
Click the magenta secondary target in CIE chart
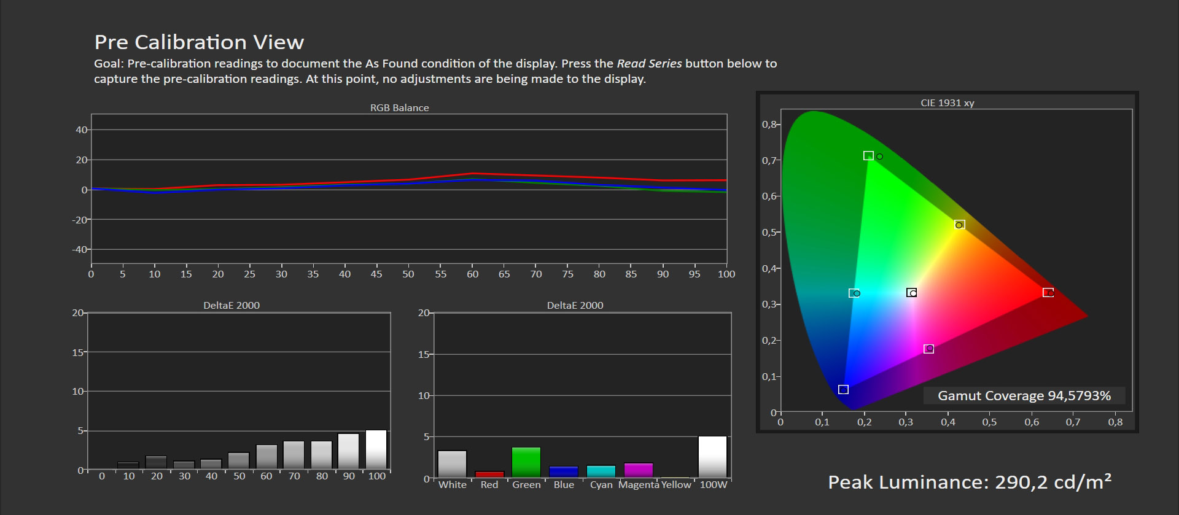coord(928,349)
